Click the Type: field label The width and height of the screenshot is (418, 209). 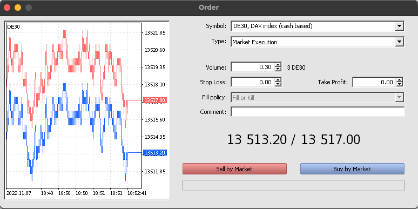pyautogui.click(x=219, y=42)
